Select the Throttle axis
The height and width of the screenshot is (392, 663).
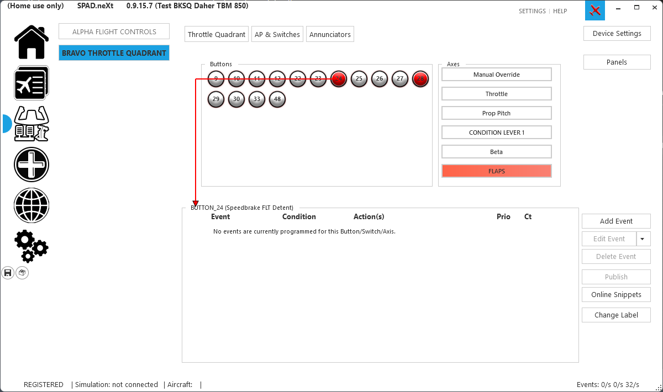497,94
